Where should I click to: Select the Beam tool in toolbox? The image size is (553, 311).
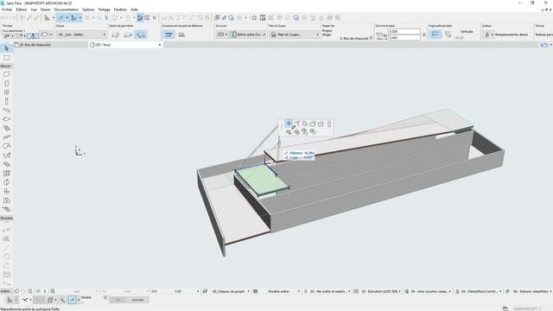coord(6,111)
